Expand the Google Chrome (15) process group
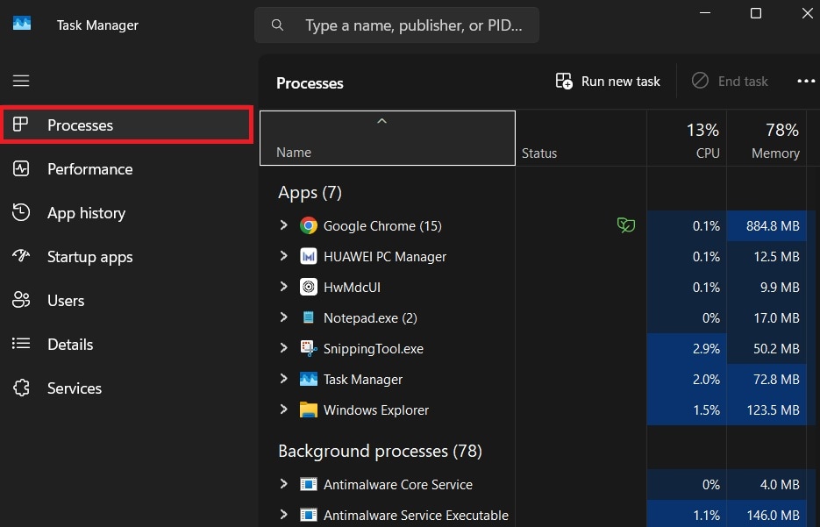Screen dimensions: 820x527 click(284, 225)
